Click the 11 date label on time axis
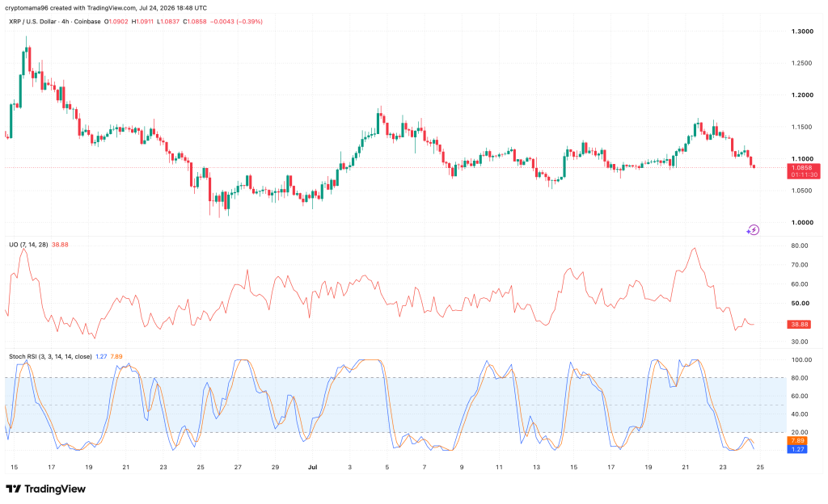The height and width of the screenshot is (504, 828). tap(499, 467)
